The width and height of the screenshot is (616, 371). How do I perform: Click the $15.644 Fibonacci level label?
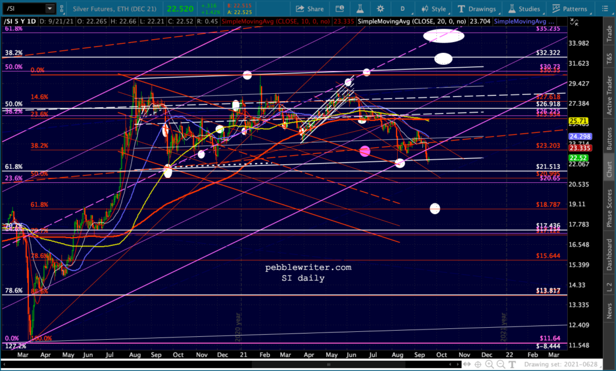(547, 256)
